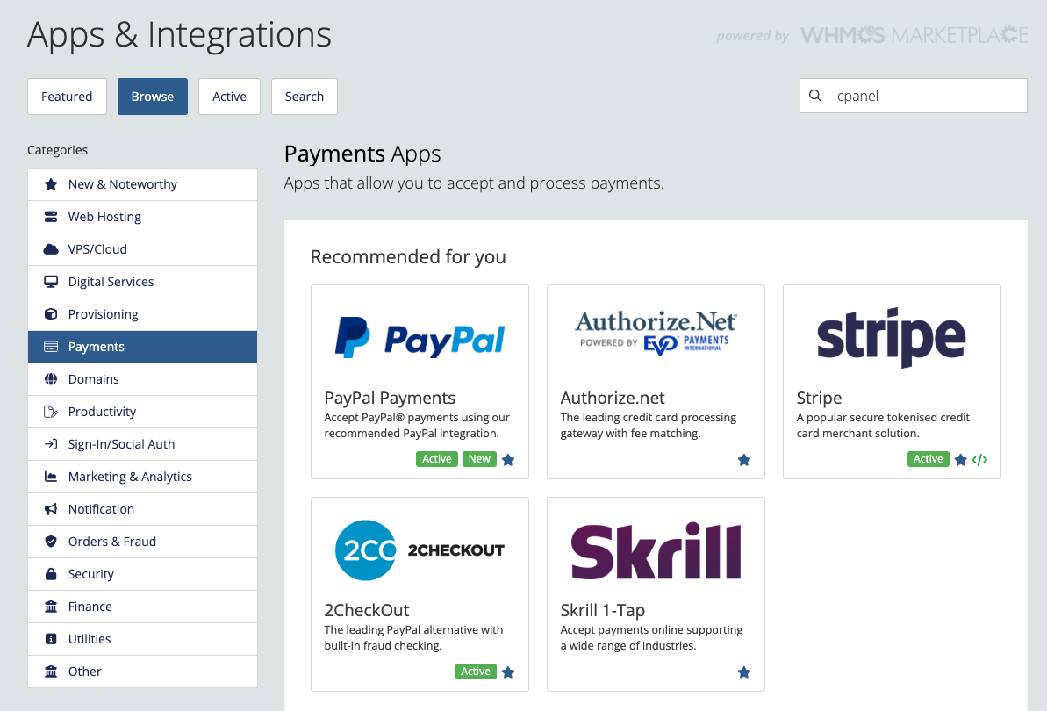This screenshot has height=711, width=1047.
Task: Click the chart icon beside Marketing & Analytics
Action: pyautogui.click(x=51, y=477)
